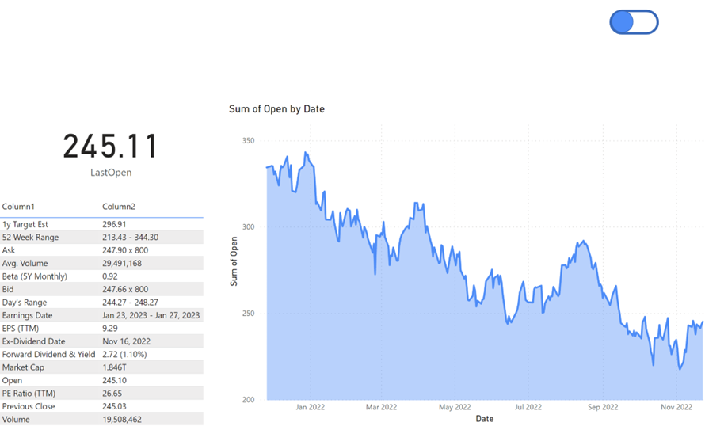Toggle the blue switch at top right
The width and height of the screenshot is (705, 430).
[634, 22]
